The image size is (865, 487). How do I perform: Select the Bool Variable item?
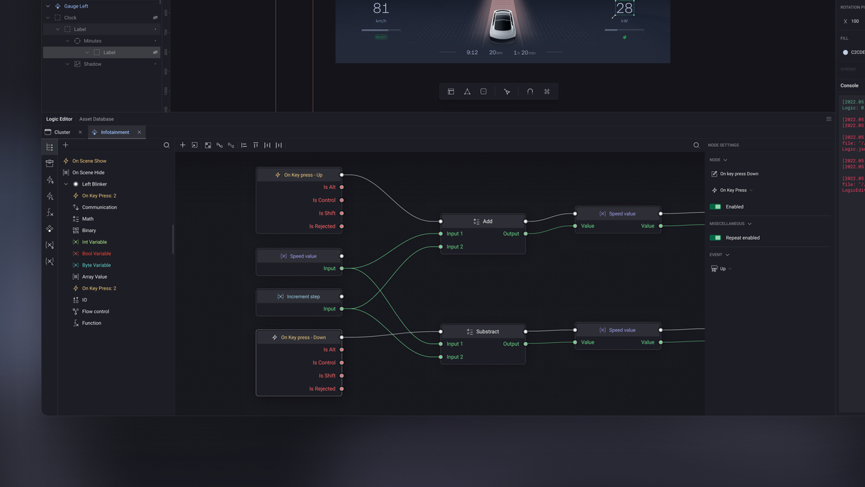click(x=96, y=254)
